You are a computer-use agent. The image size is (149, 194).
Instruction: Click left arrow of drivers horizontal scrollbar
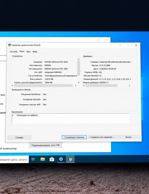tap(84, 85)
